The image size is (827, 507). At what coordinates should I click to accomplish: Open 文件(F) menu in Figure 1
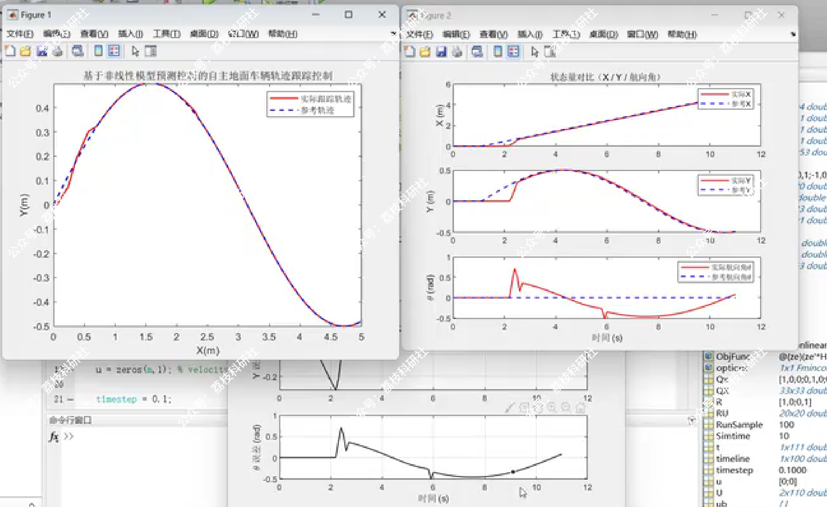20,34
